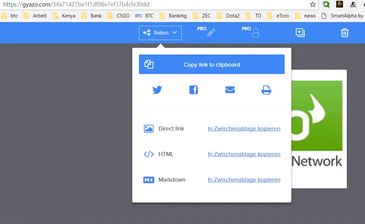
Task: Open the BTC bookmark with blue logo
Action: pos(144,15)
